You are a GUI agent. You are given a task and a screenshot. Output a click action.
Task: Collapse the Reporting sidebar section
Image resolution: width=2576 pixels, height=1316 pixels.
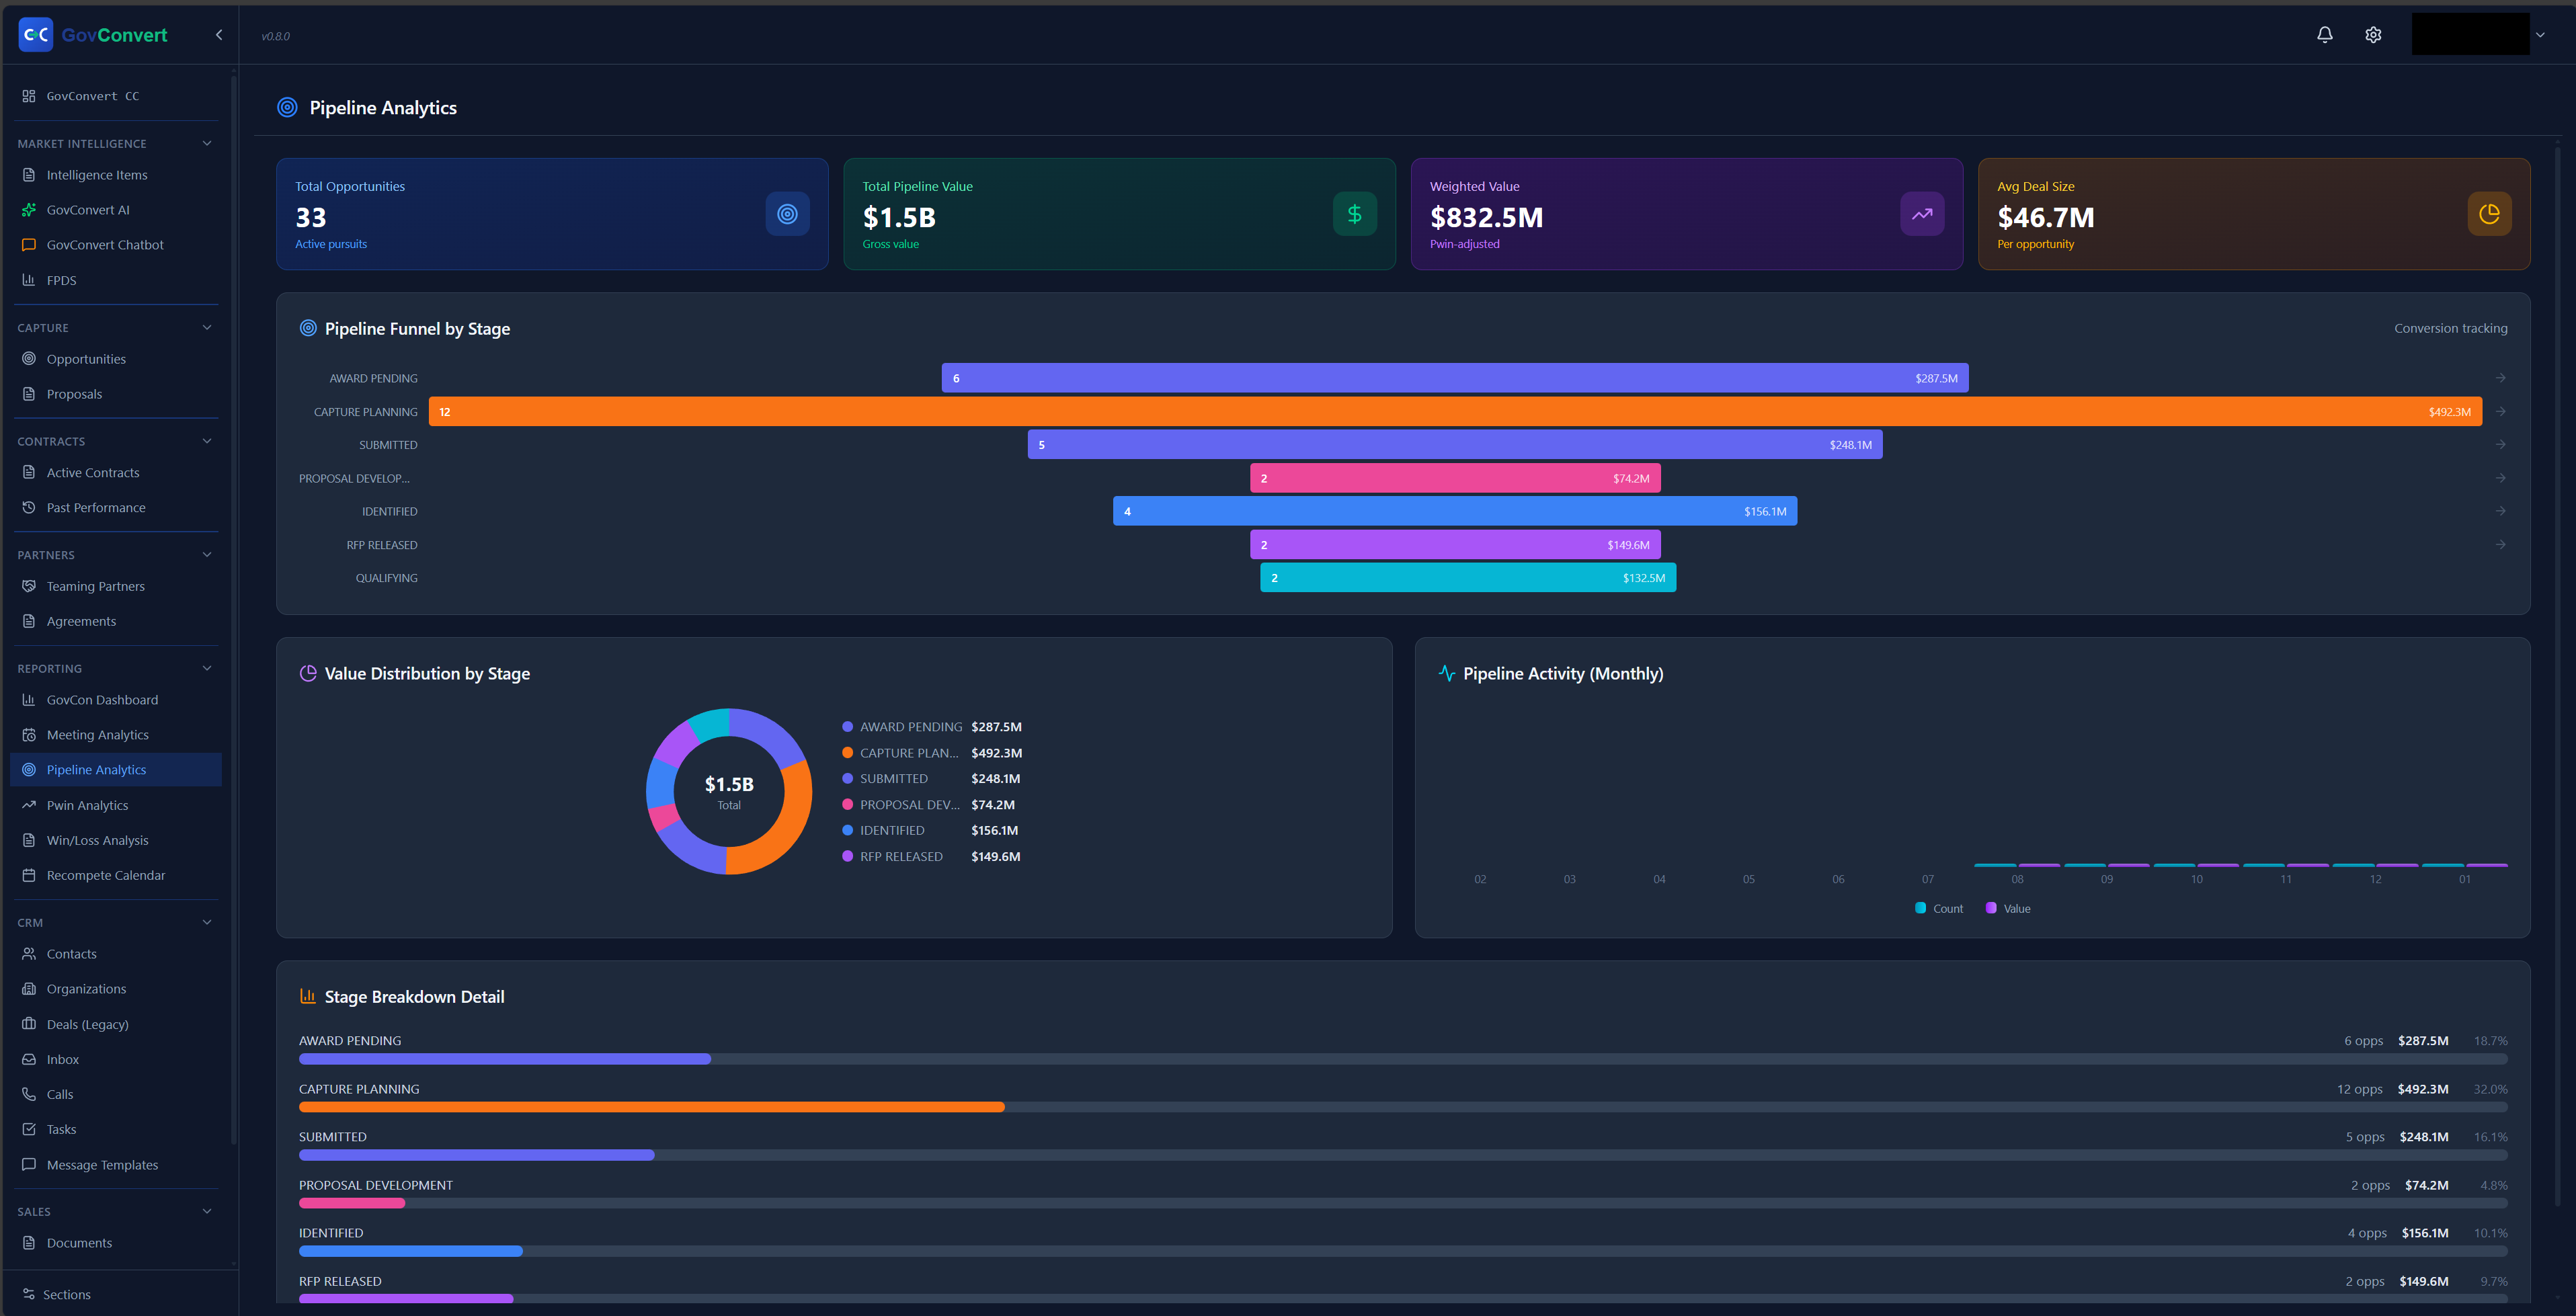(207, 669)
